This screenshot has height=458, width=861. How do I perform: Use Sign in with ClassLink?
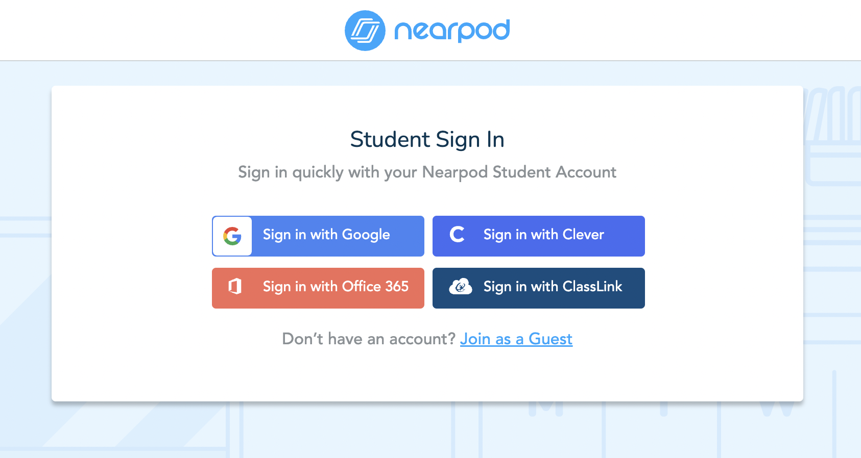(553, 287)
